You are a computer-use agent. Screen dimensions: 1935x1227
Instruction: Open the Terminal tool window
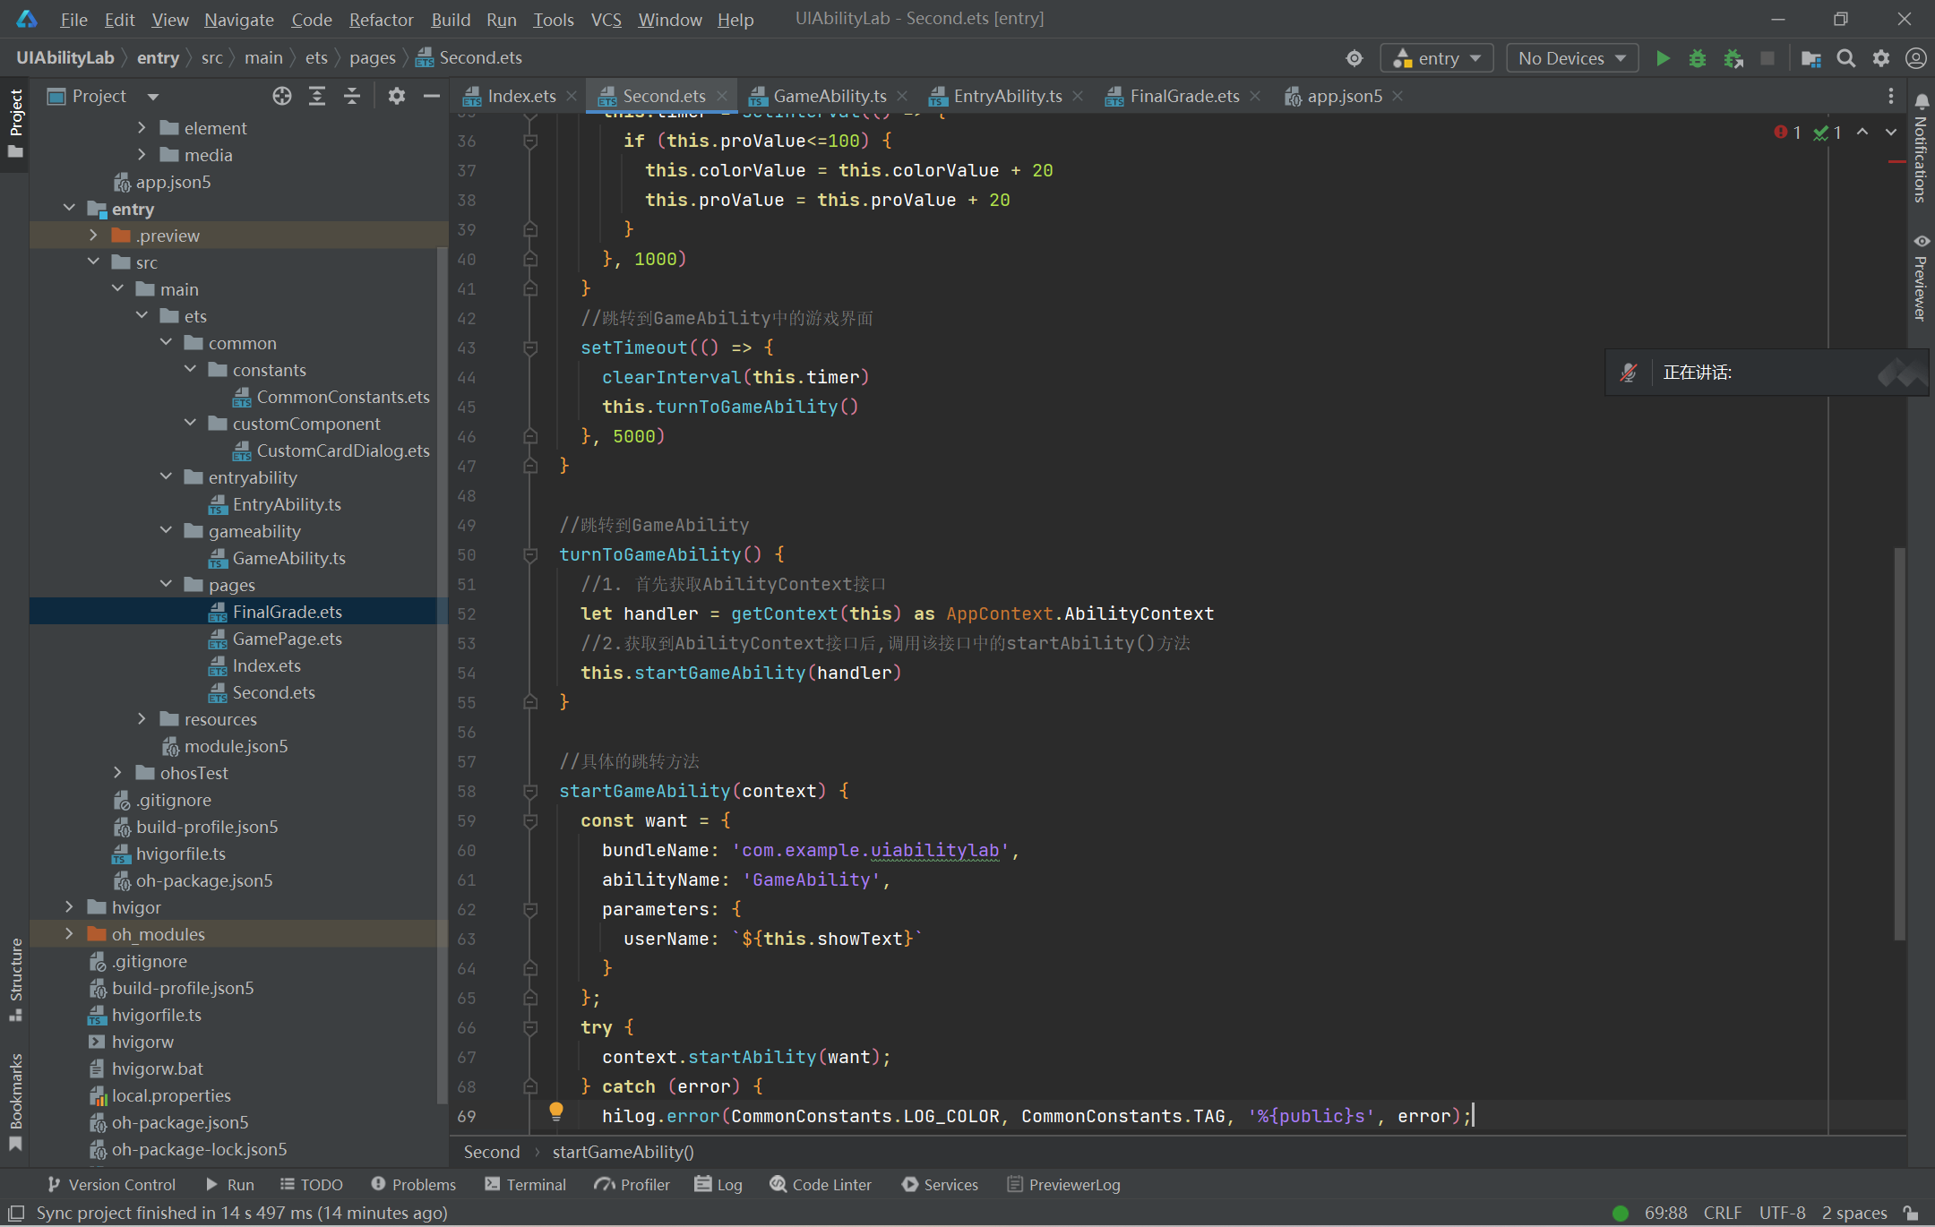point(526,1184)
